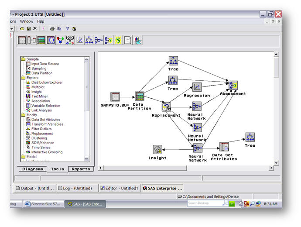The image size is (301, 227).
Task: Select the Assessment diagram node
Action: click(233, 85)
